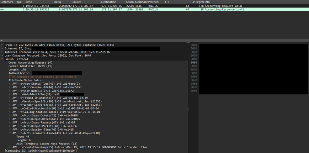The height and width of the screenshot is (153, 309).
Task: Select hex offset 0050 row
Action: tap(194, 63)
